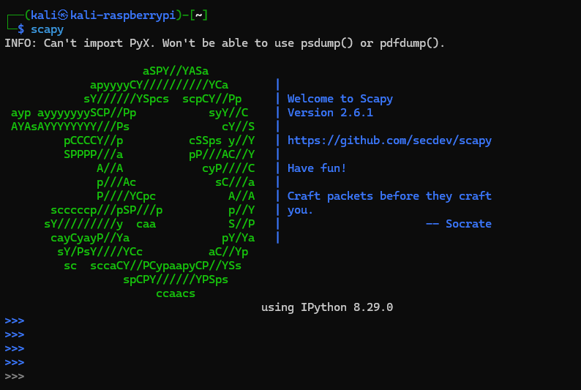Click the 'using IPython 8.29.0' line
Viewport: 581px width, 390px height.
coord(327,307)
